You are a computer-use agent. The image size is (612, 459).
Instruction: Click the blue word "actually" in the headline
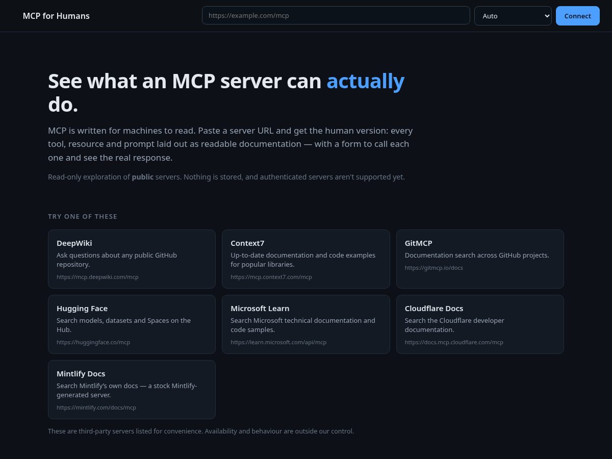365,81
